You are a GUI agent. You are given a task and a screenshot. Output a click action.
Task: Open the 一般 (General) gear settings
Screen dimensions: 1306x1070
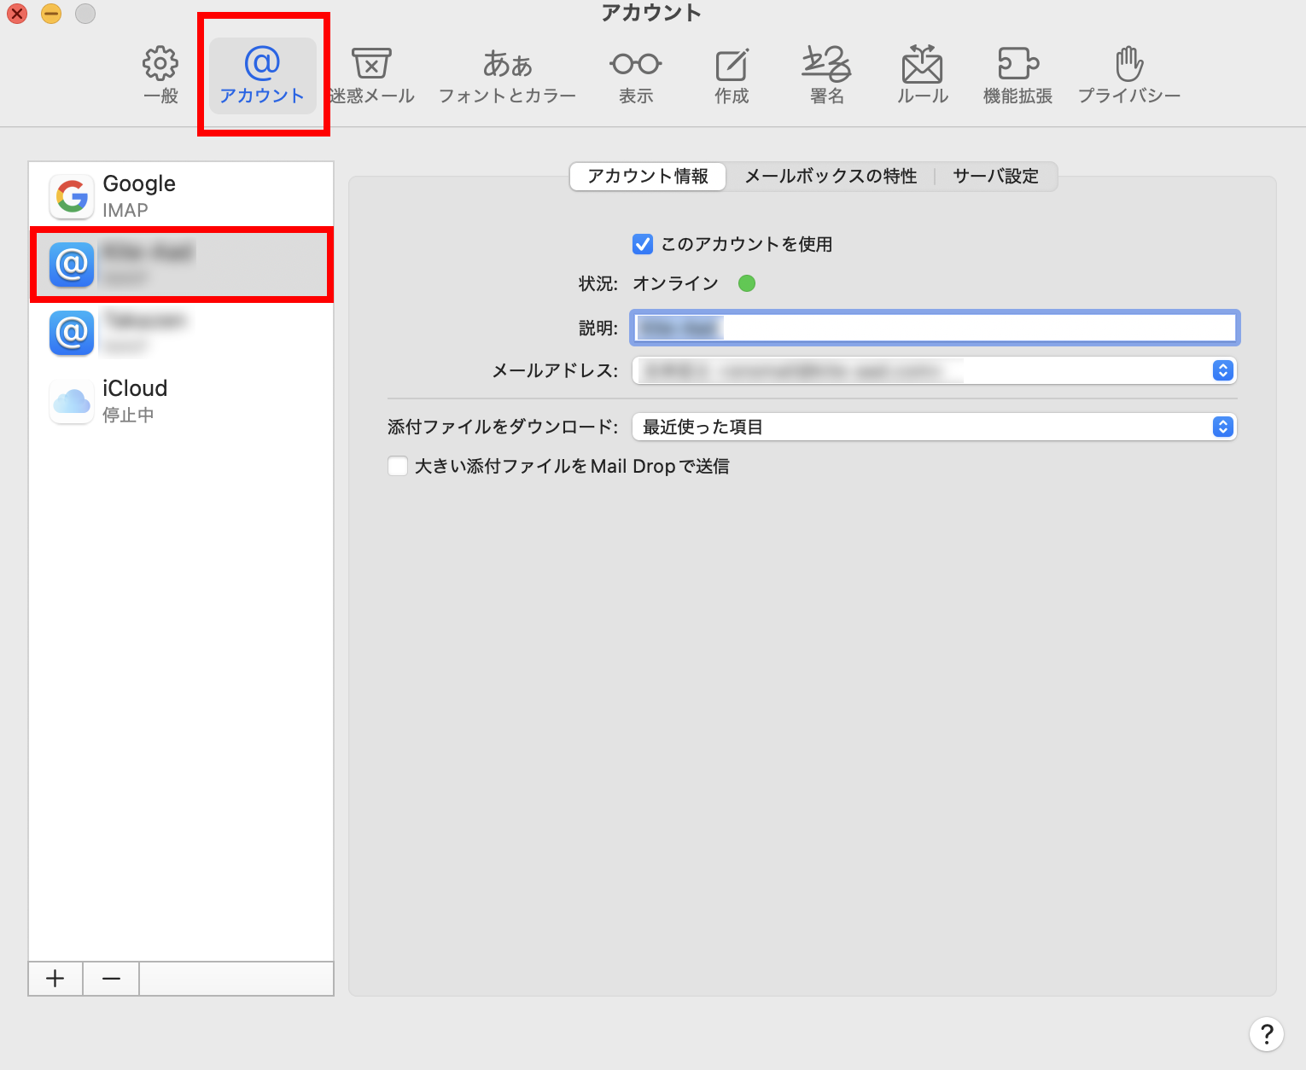click(x=160, y=75)
